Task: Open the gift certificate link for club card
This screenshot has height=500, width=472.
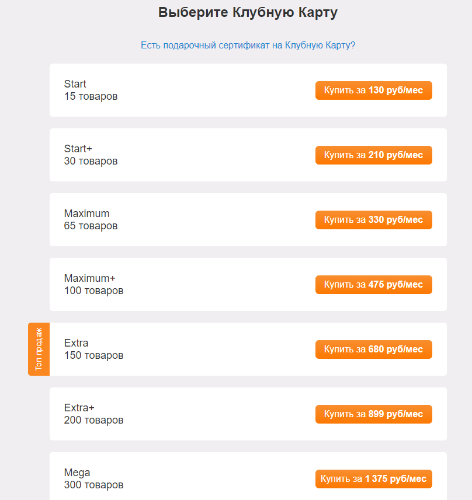Action: (248, 45)
